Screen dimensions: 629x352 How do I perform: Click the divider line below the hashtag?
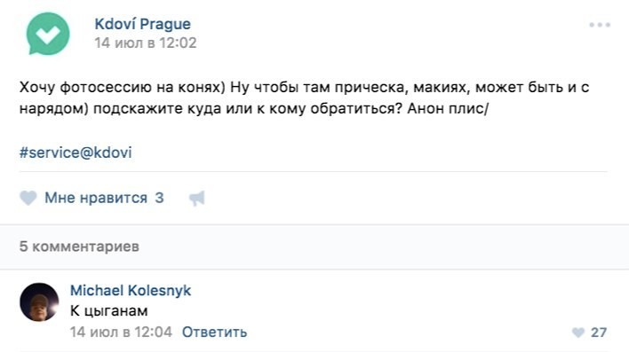(314, 171)
